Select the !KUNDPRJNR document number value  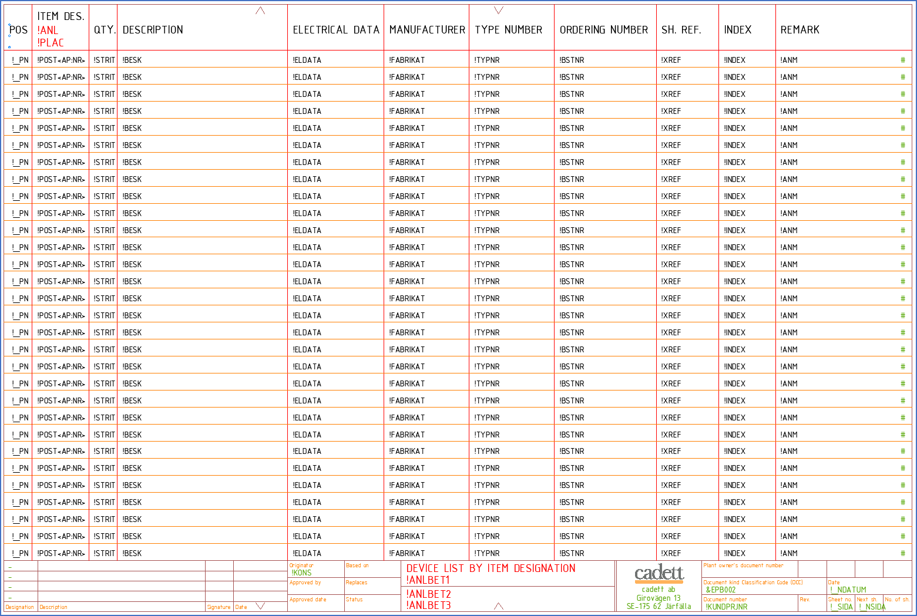727,607
